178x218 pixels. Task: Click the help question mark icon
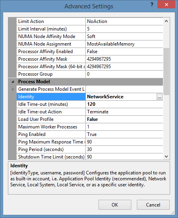click(x=152, y=5)
